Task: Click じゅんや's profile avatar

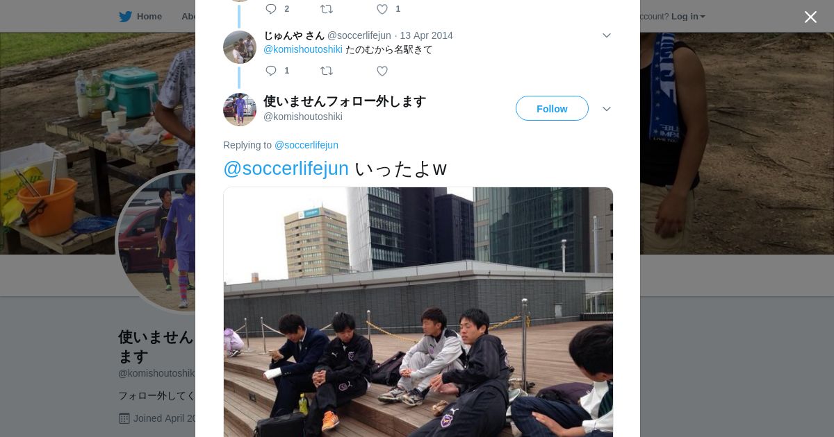Action: (x=240, y=47)
